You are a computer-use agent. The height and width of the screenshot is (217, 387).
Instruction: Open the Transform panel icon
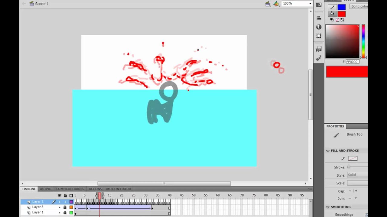tap(319, 36)
